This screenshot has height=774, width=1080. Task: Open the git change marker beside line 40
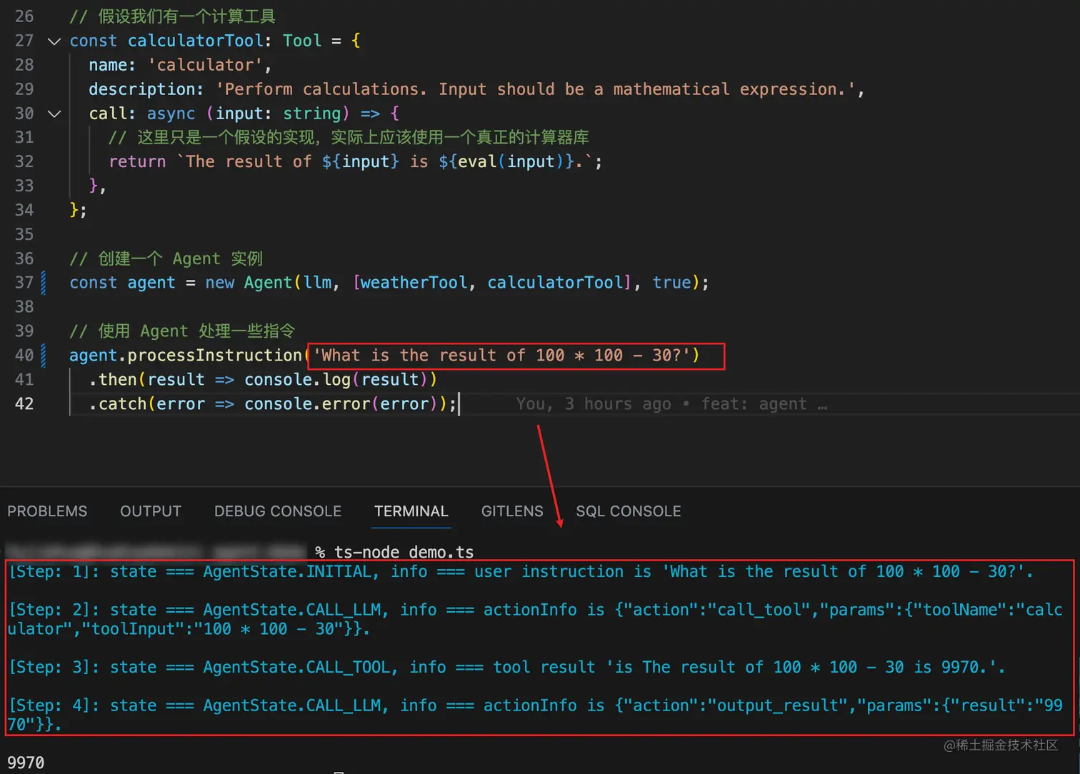(x=44, y=355)
